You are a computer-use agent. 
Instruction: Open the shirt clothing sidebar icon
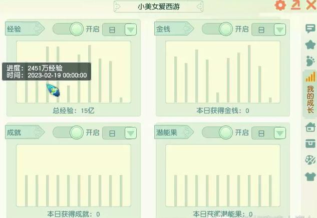[310, 176]
